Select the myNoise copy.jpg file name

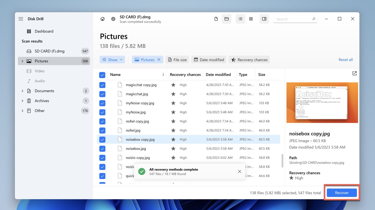click(140, 103)
